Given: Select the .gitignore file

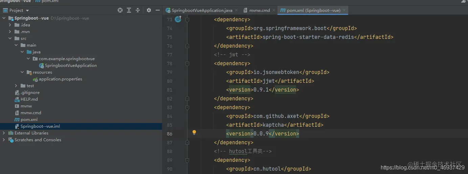Looking at the screenshot, I should click(30, 93).
